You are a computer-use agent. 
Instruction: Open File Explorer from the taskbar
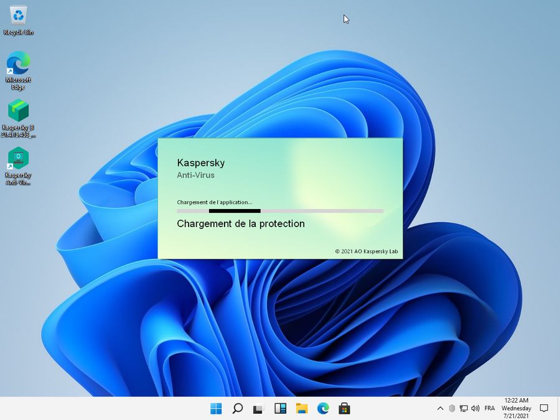coord(301,409)
